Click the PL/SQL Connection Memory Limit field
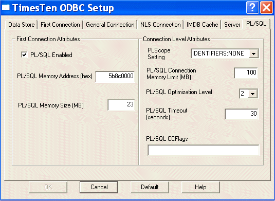This screenshot has width=275, height=201. click(x=246, y=73)
